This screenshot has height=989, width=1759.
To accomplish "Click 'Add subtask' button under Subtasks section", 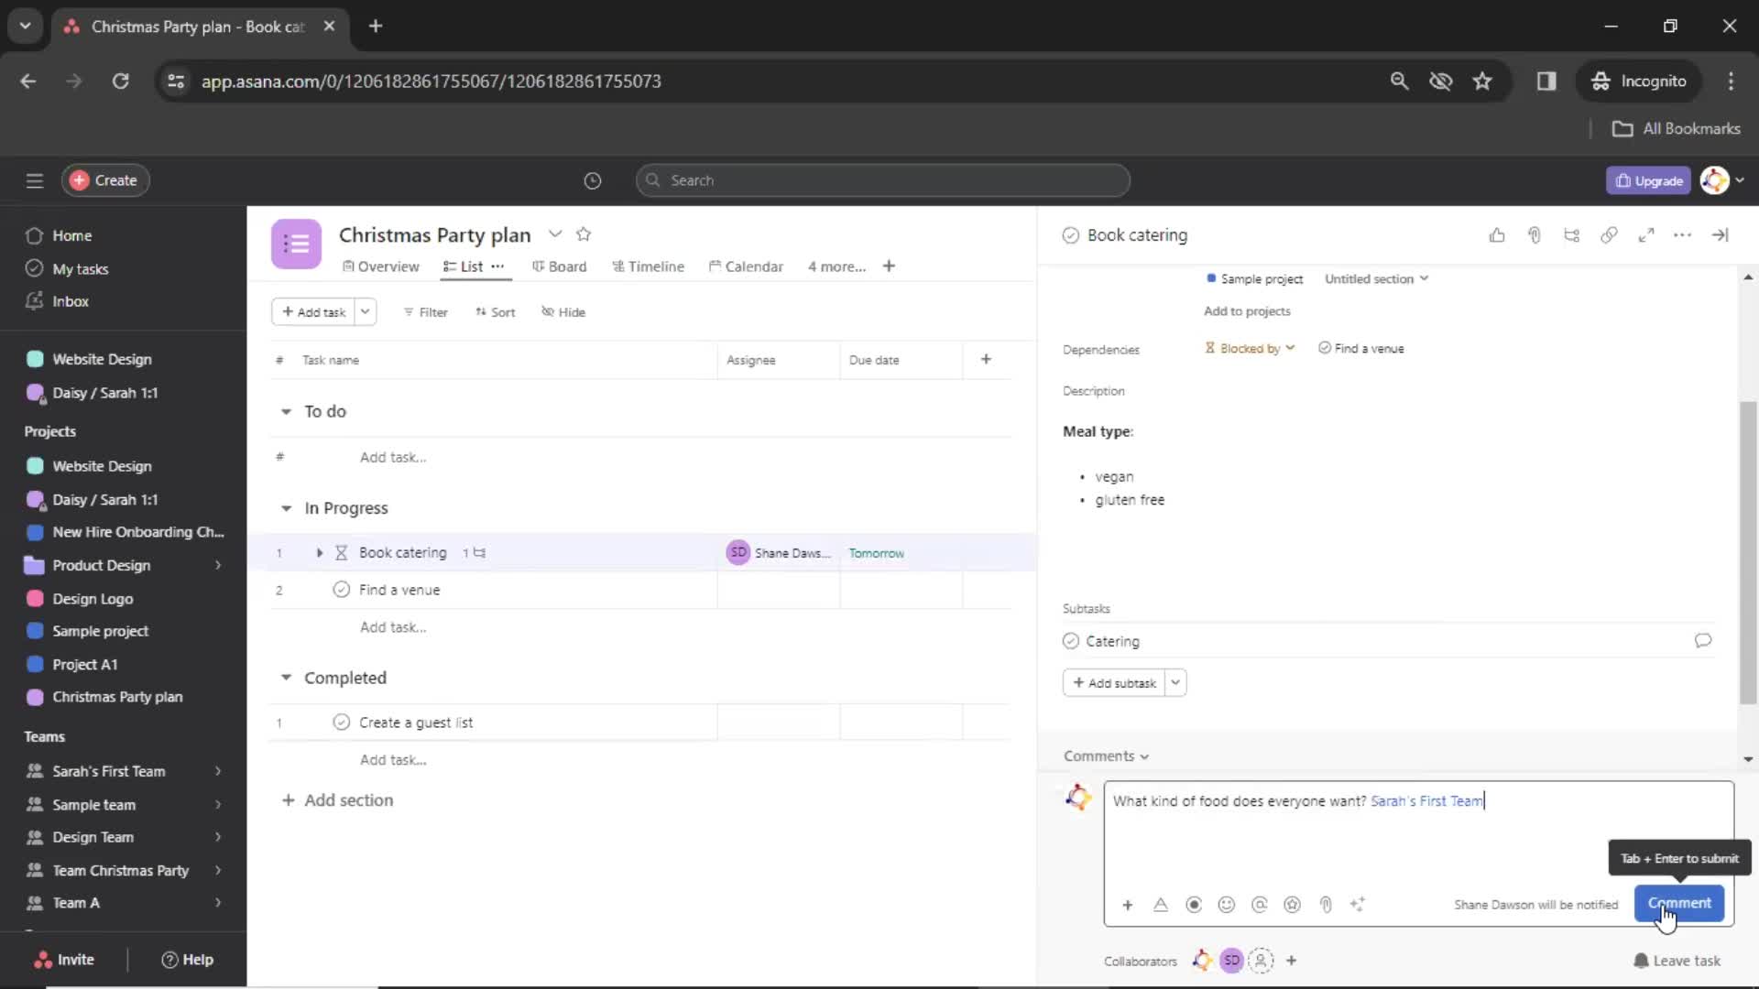I will pos(1113,683).
